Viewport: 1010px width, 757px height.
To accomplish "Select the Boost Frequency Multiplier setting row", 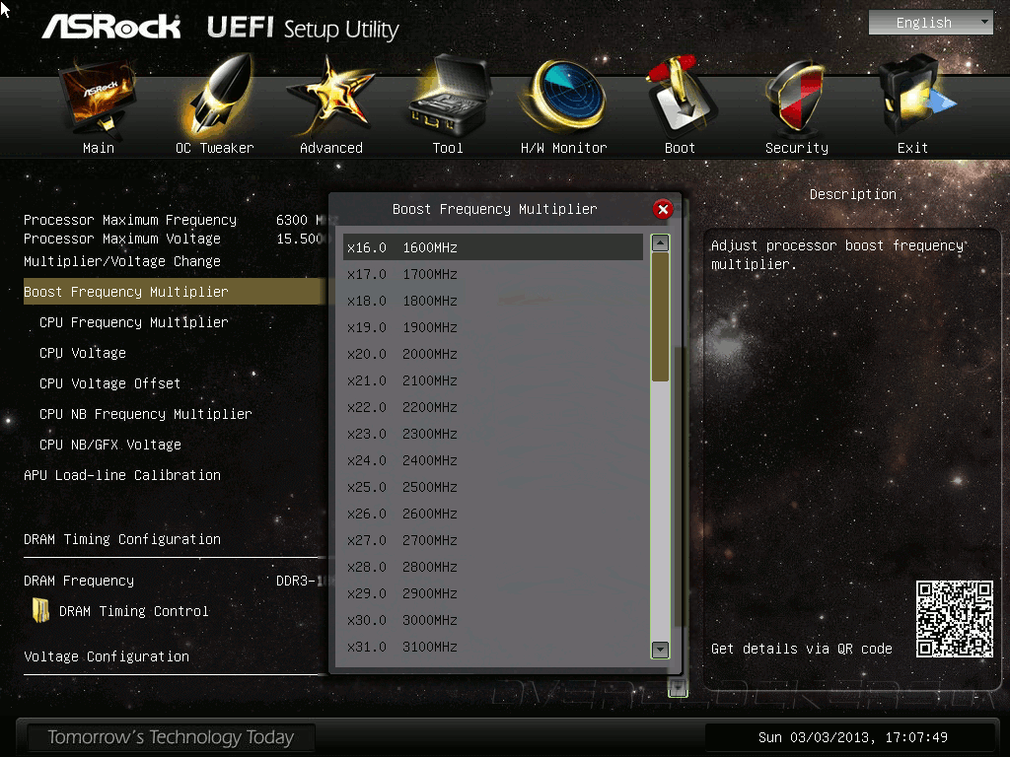I will coord(176,292).
